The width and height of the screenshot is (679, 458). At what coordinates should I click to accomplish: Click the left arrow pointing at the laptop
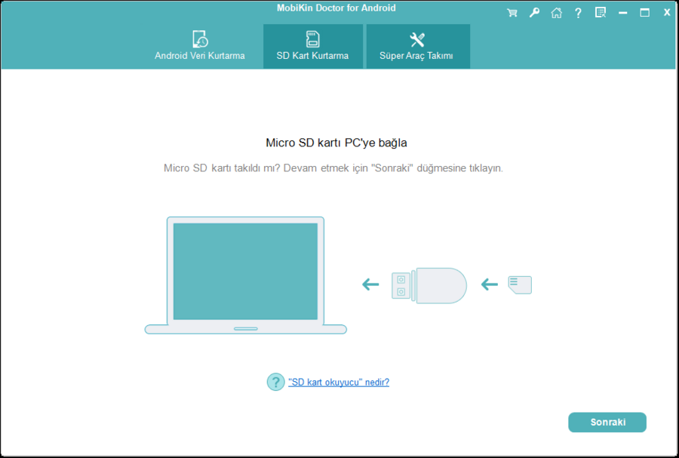(370, 284)
